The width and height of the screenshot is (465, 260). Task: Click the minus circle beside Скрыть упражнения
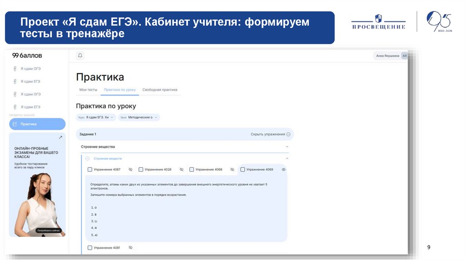(288, 134)
